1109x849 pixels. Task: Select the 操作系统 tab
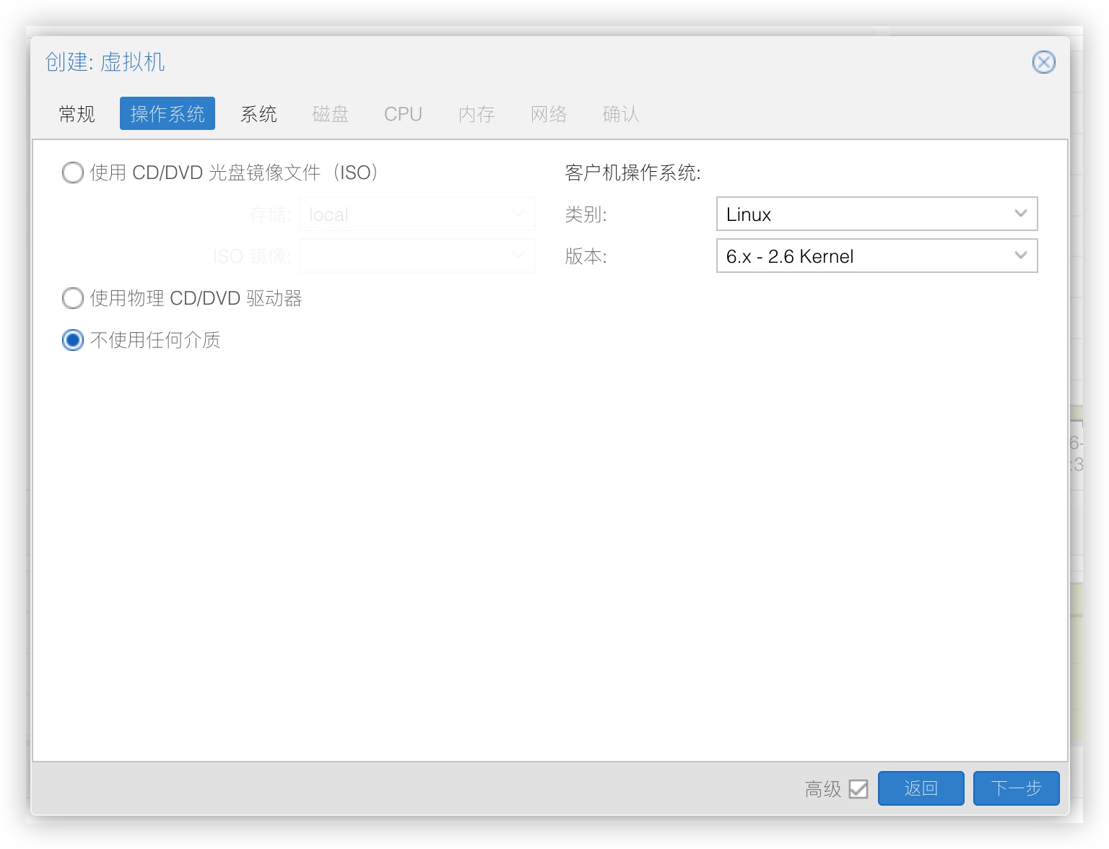coord(168,114)
